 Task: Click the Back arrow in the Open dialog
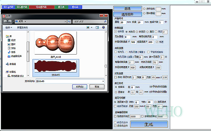click(x=5, y=21)
